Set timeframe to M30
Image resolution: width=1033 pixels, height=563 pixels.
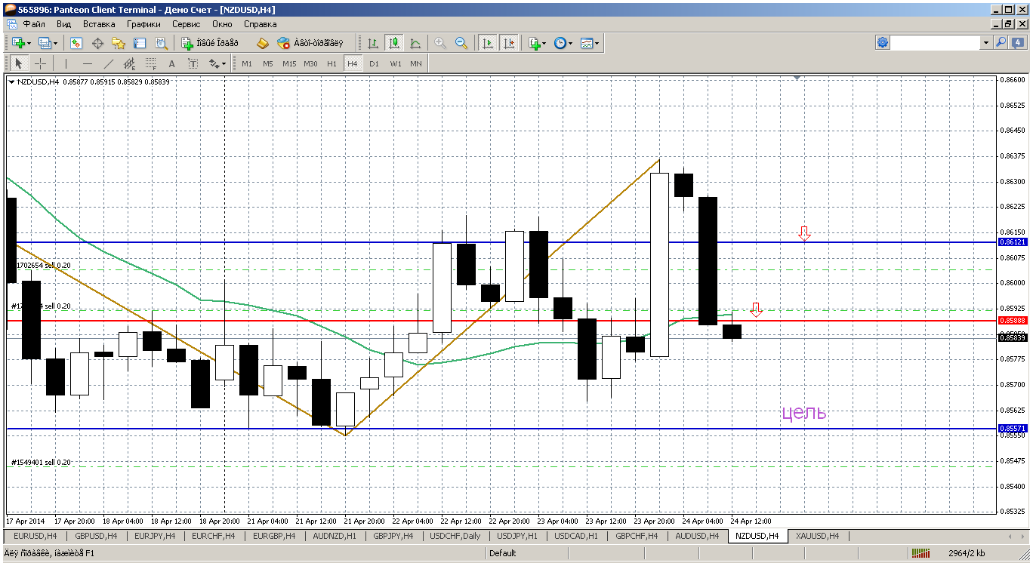[x=310, y=64]
